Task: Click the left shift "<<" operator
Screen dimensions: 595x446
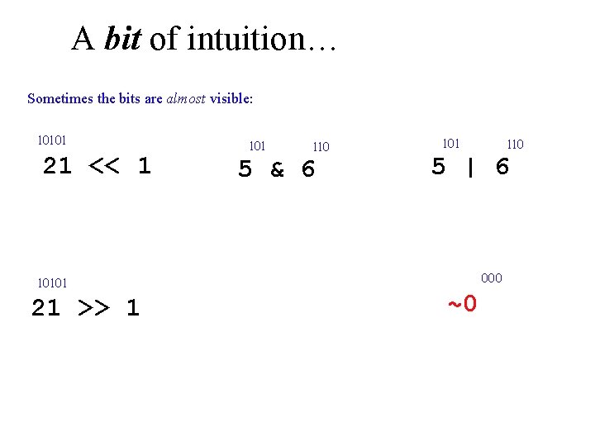Action: (103, 166)
